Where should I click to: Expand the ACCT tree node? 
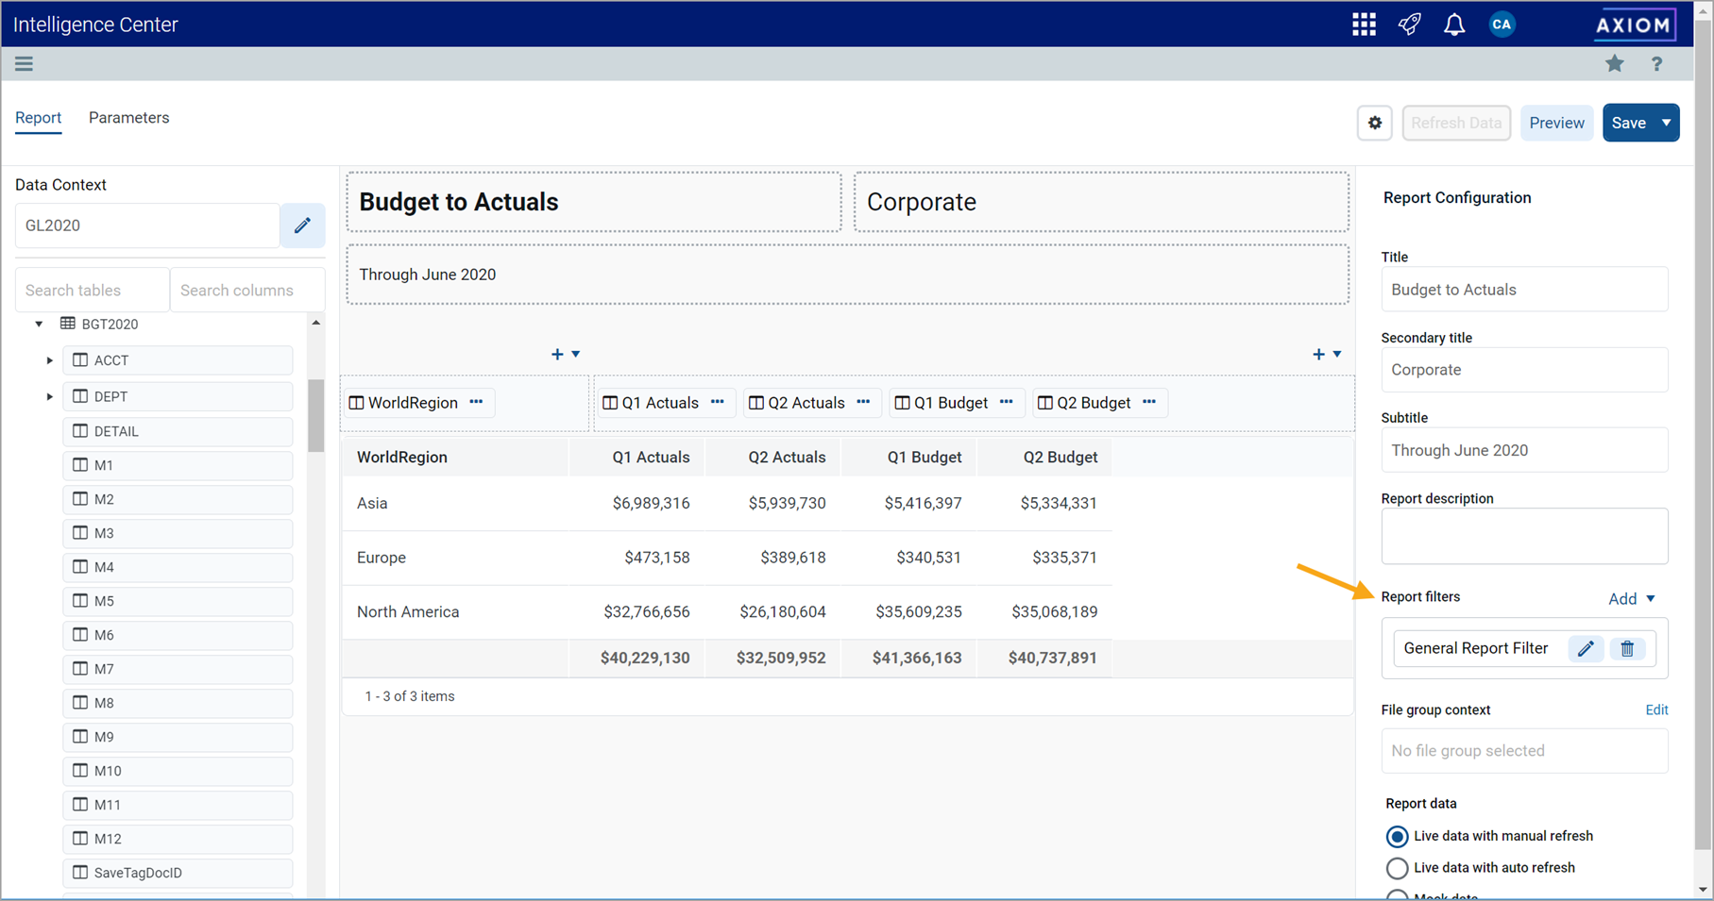pyautogui.click(x=50, y=360)
